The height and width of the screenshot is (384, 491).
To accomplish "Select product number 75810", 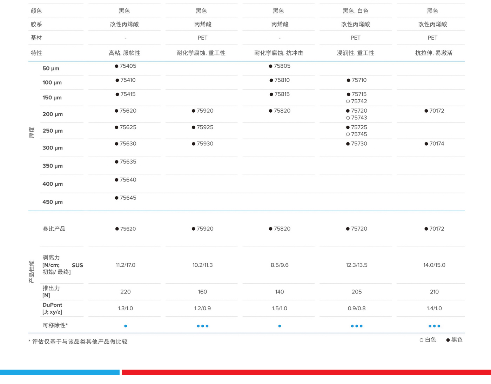I will coord(280,80).
